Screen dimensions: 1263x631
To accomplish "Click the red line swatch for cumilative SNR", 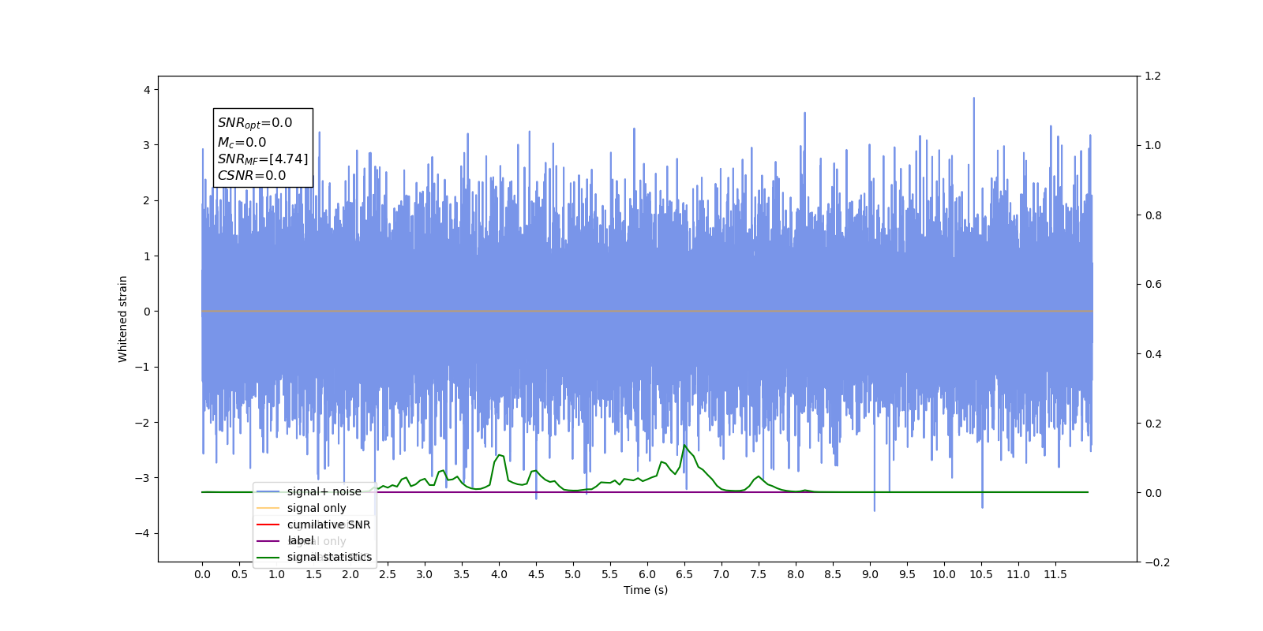I will pos(268,525).
